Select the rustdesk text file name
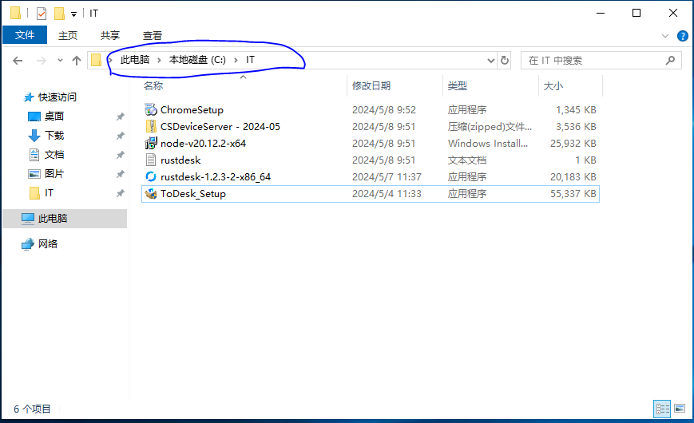This screenshot has width=694, height=423. (x=180, y=160)
